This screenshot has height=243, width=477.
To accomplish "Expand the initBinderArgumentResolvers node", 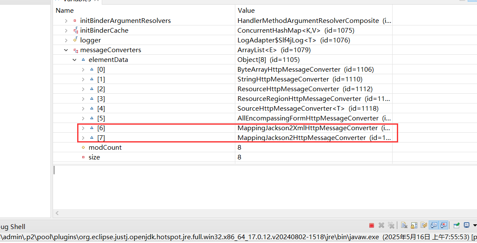I will tap(66, 21).
